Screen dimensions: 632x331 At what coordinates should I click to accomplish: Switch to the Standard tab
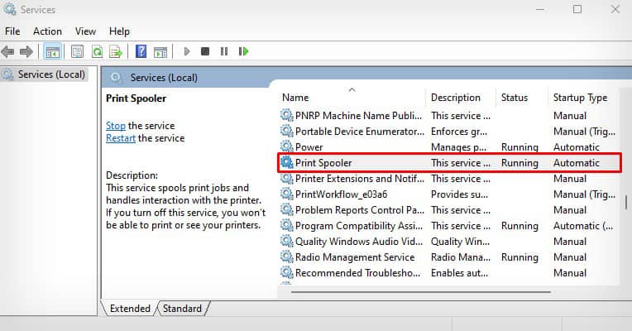182,309
